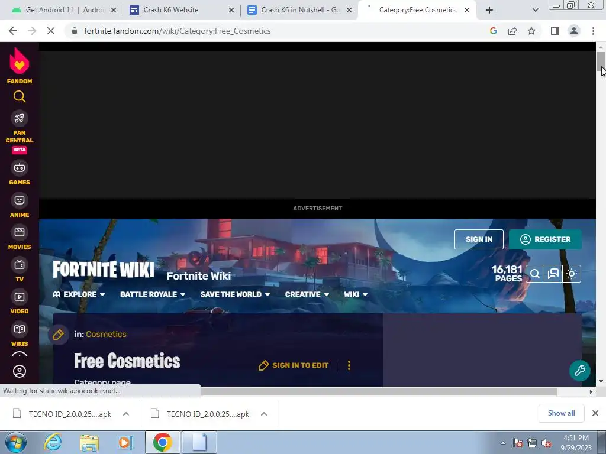Viewport: 606px width, 454px height.
Task: Click the Fandom flame logo
Action: [x=20, y=61]
